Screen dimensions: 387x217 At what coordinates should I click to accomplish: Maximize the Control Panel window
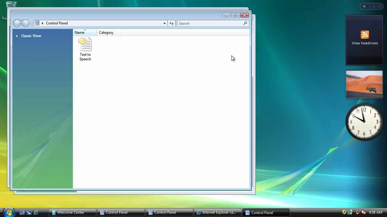point(235,15)
